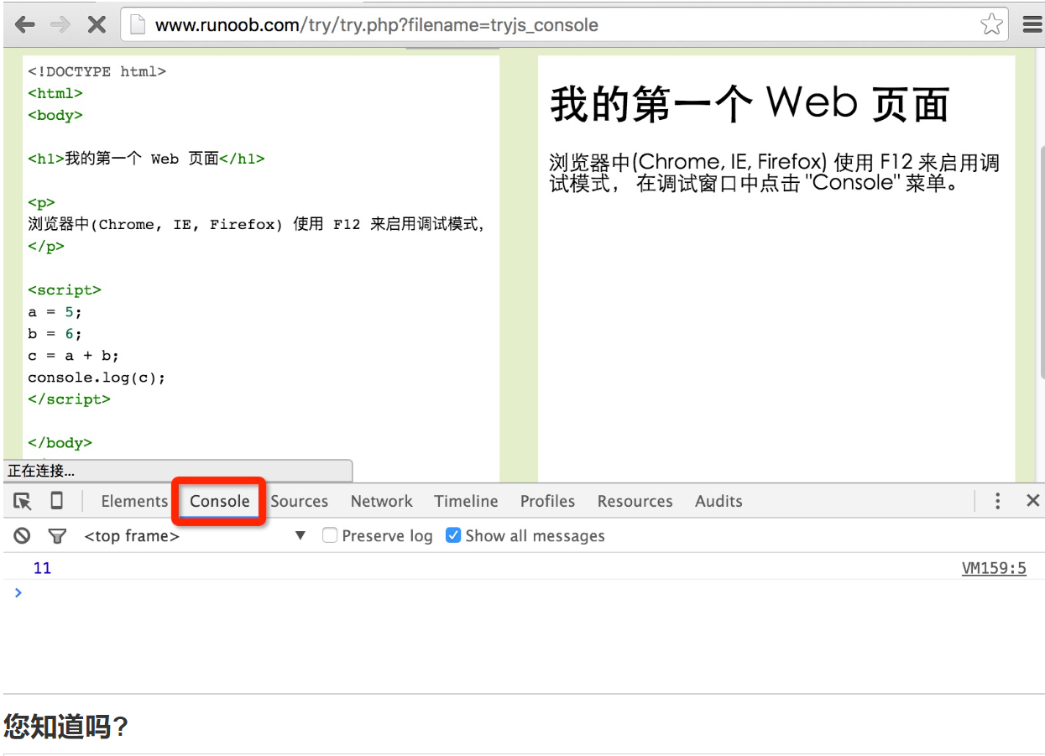Switch to the Audits tab
Image resolution: width=1045 pixels, height=756 pixels.
tap(718, 501)
